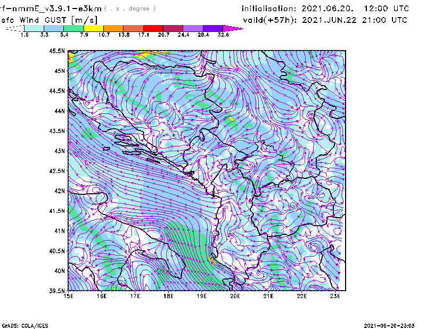426x329 pixels.
Task: Click the '40N' latitude label
Action: coord(60,271)
